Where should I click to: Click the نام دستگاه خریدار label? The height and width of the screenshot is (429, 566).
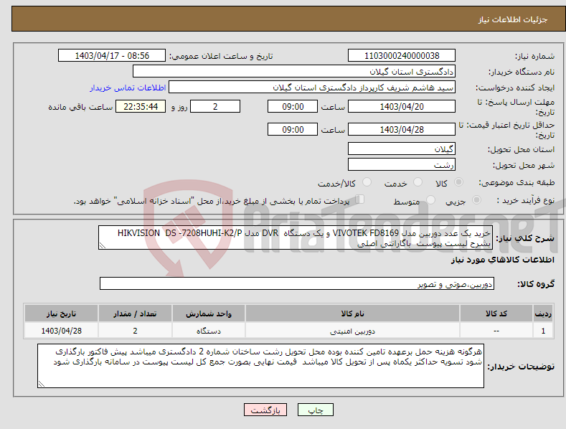point(522,72)
